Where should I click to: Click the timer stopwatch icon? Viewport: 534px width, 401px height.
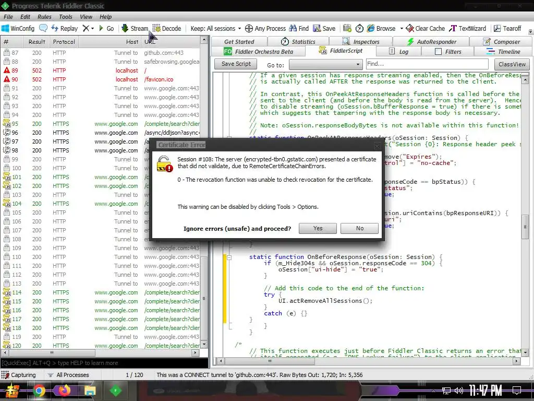coord(359,28)
